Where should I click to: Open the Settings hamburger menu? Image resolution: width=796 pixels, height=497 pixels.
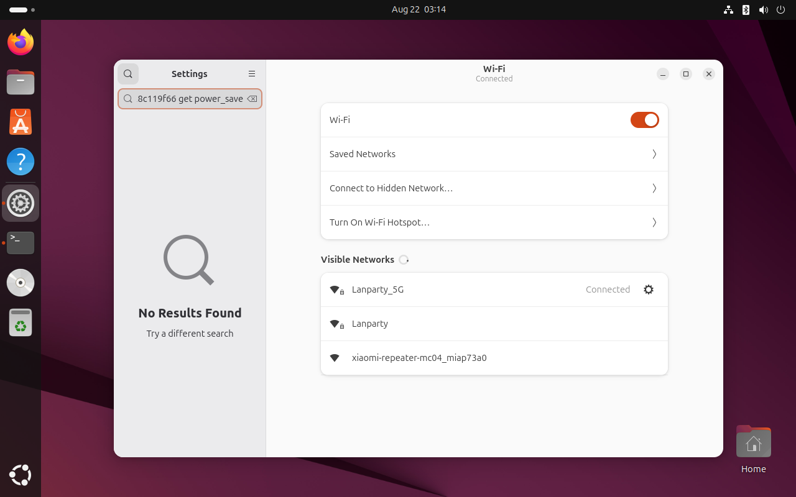252,74
